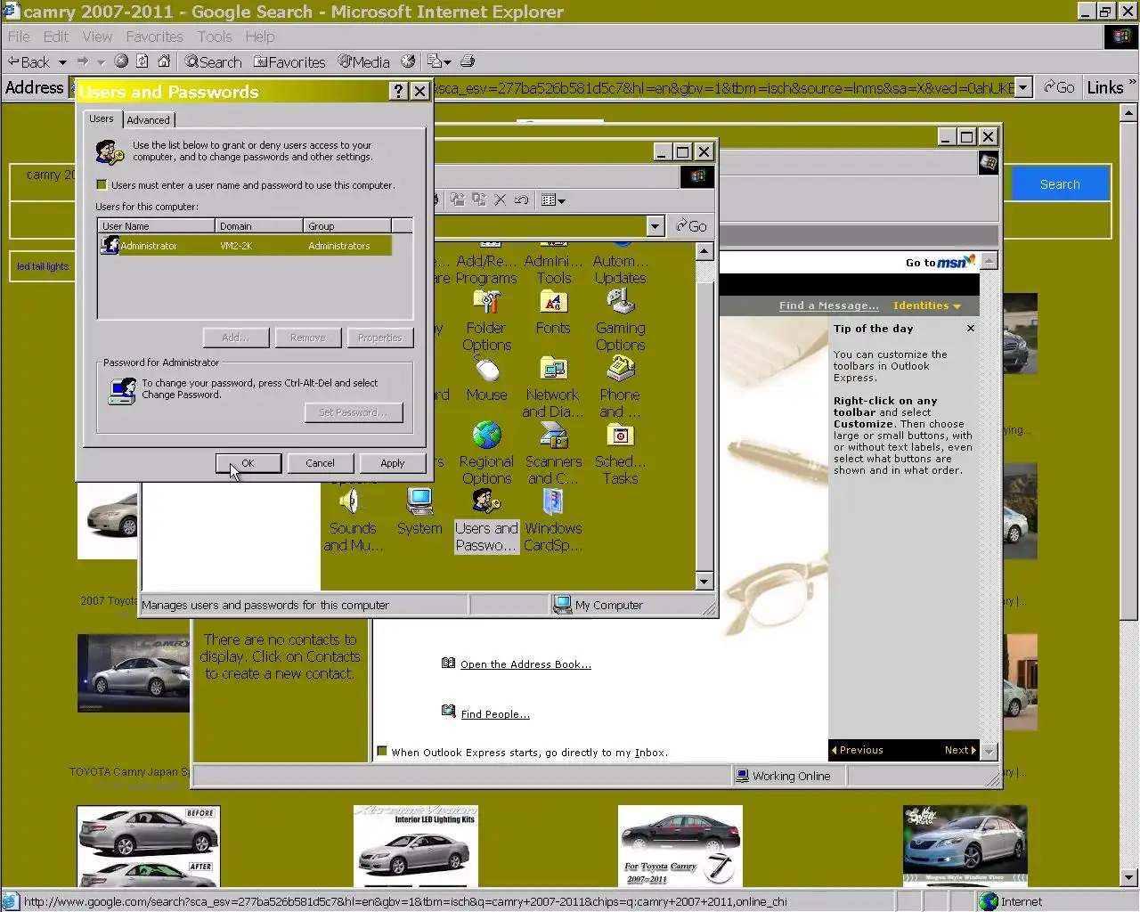1140x912 pixels.
Task: Click Apply in Users and Passwords dialog
Action: [x=393, y=463]
